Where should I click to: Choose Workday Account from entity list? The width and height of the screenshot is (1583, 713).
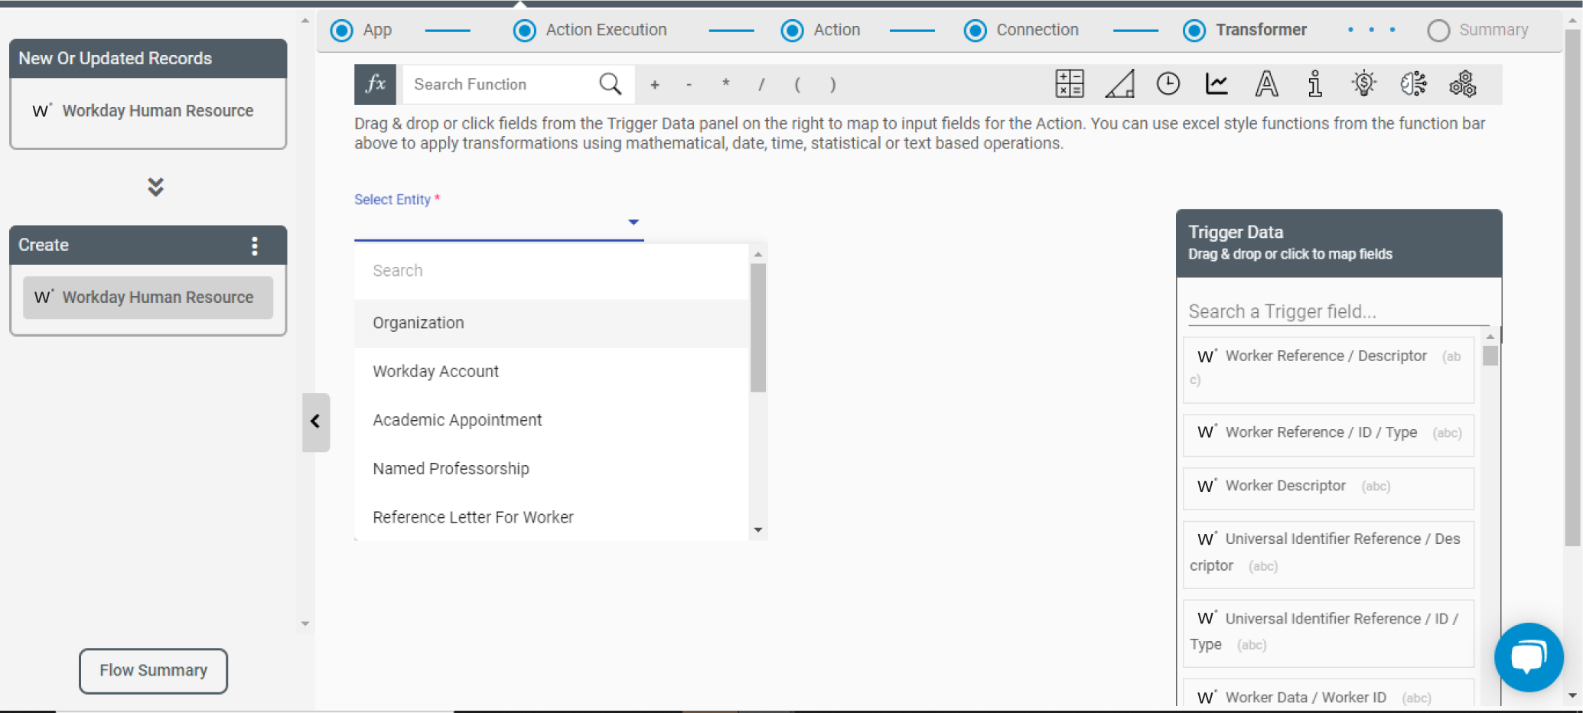[551, 372]
